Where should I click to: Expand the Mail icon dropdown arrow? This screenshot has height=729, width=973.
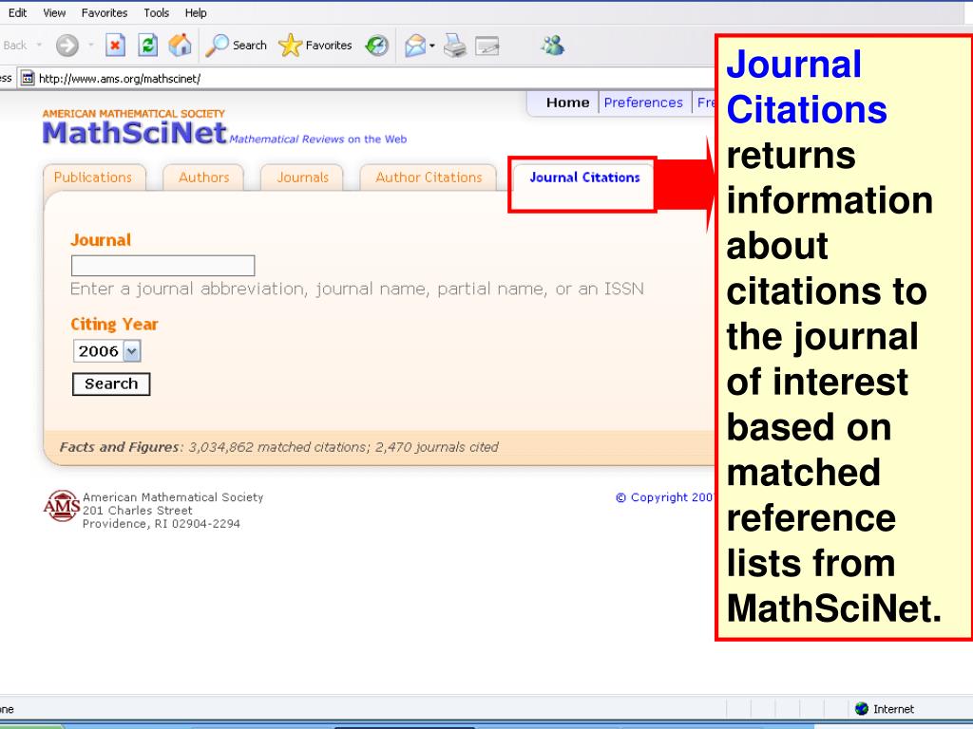432,46
